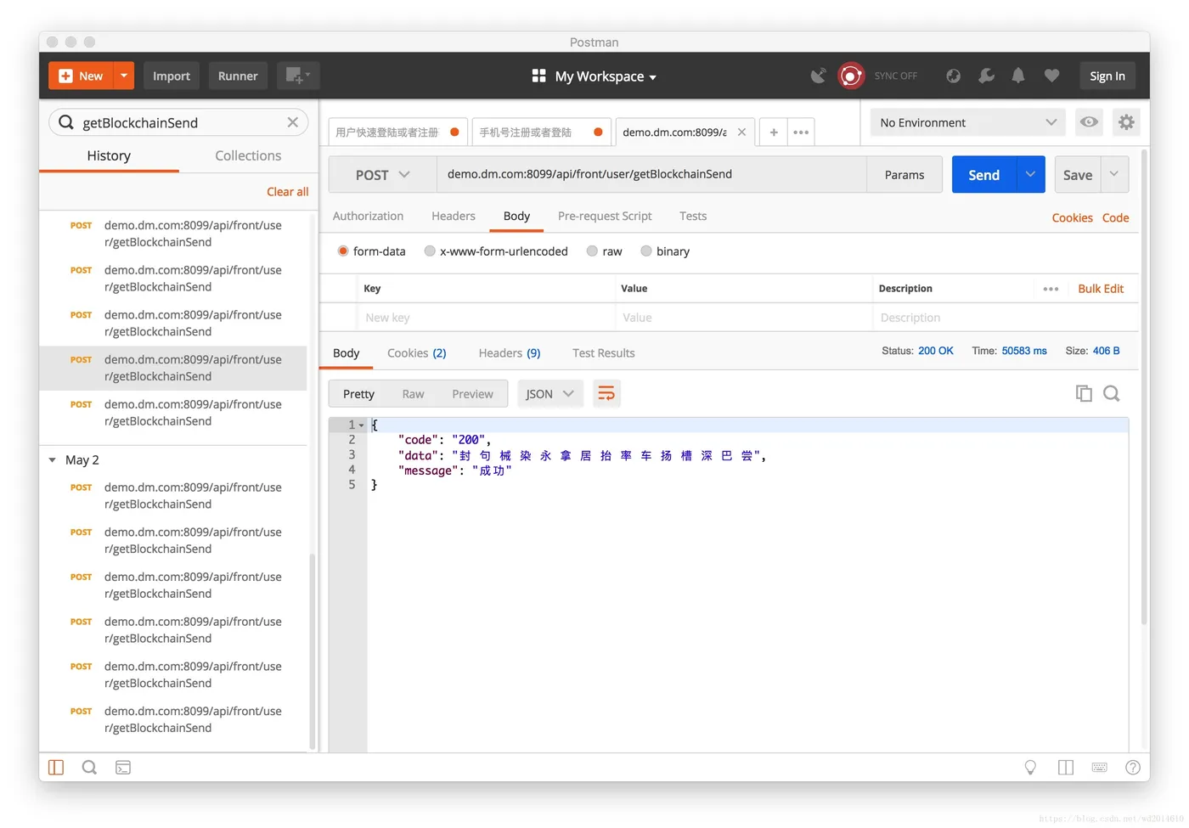Click the heart icon in the header
1189x828 pixels.
click(1051, 76)
